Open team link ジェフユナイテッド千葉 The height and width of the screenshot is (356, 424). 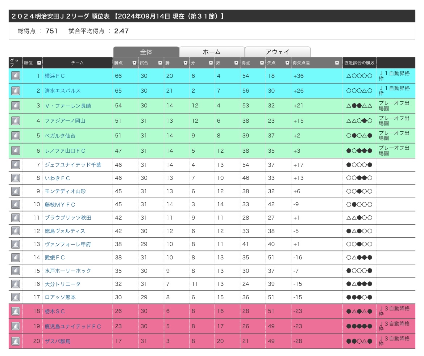(73, 165)
